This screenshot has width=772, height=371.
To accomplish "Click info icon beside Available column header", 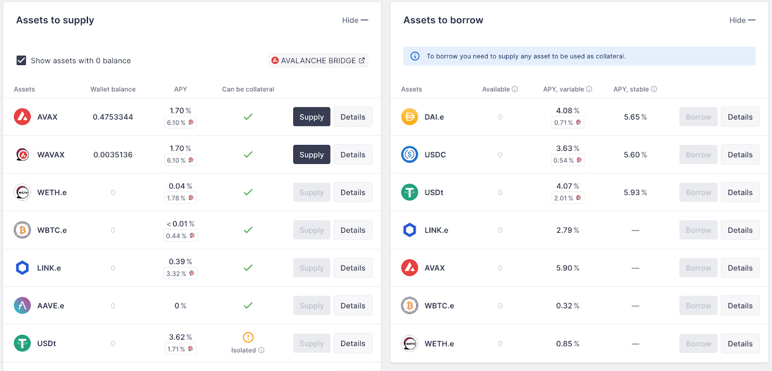I will (515, 89).
